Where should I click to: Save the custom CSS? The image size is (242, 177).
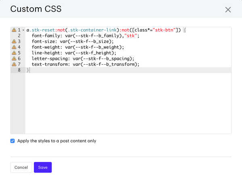43,167
